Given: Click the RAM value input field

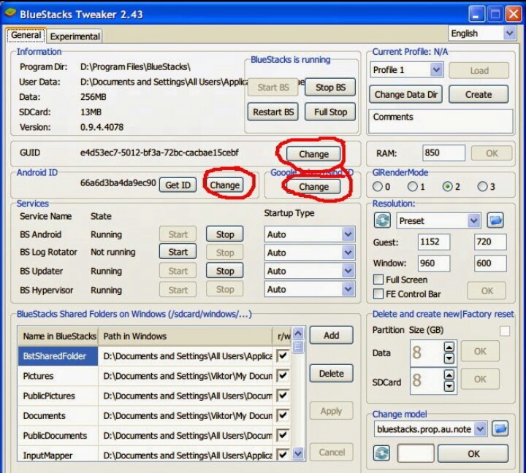Looking at the screenshot, I should point(443,153).
